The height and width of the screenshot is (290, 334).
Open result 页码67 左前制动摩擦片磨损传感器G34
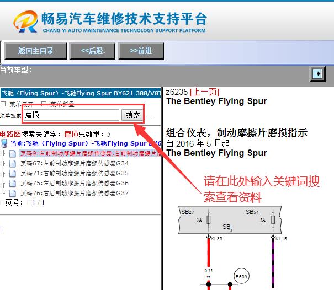point(75,163)
